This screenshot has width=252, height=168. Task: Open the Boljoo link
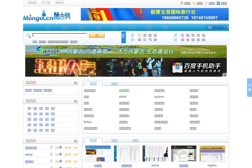88,122
